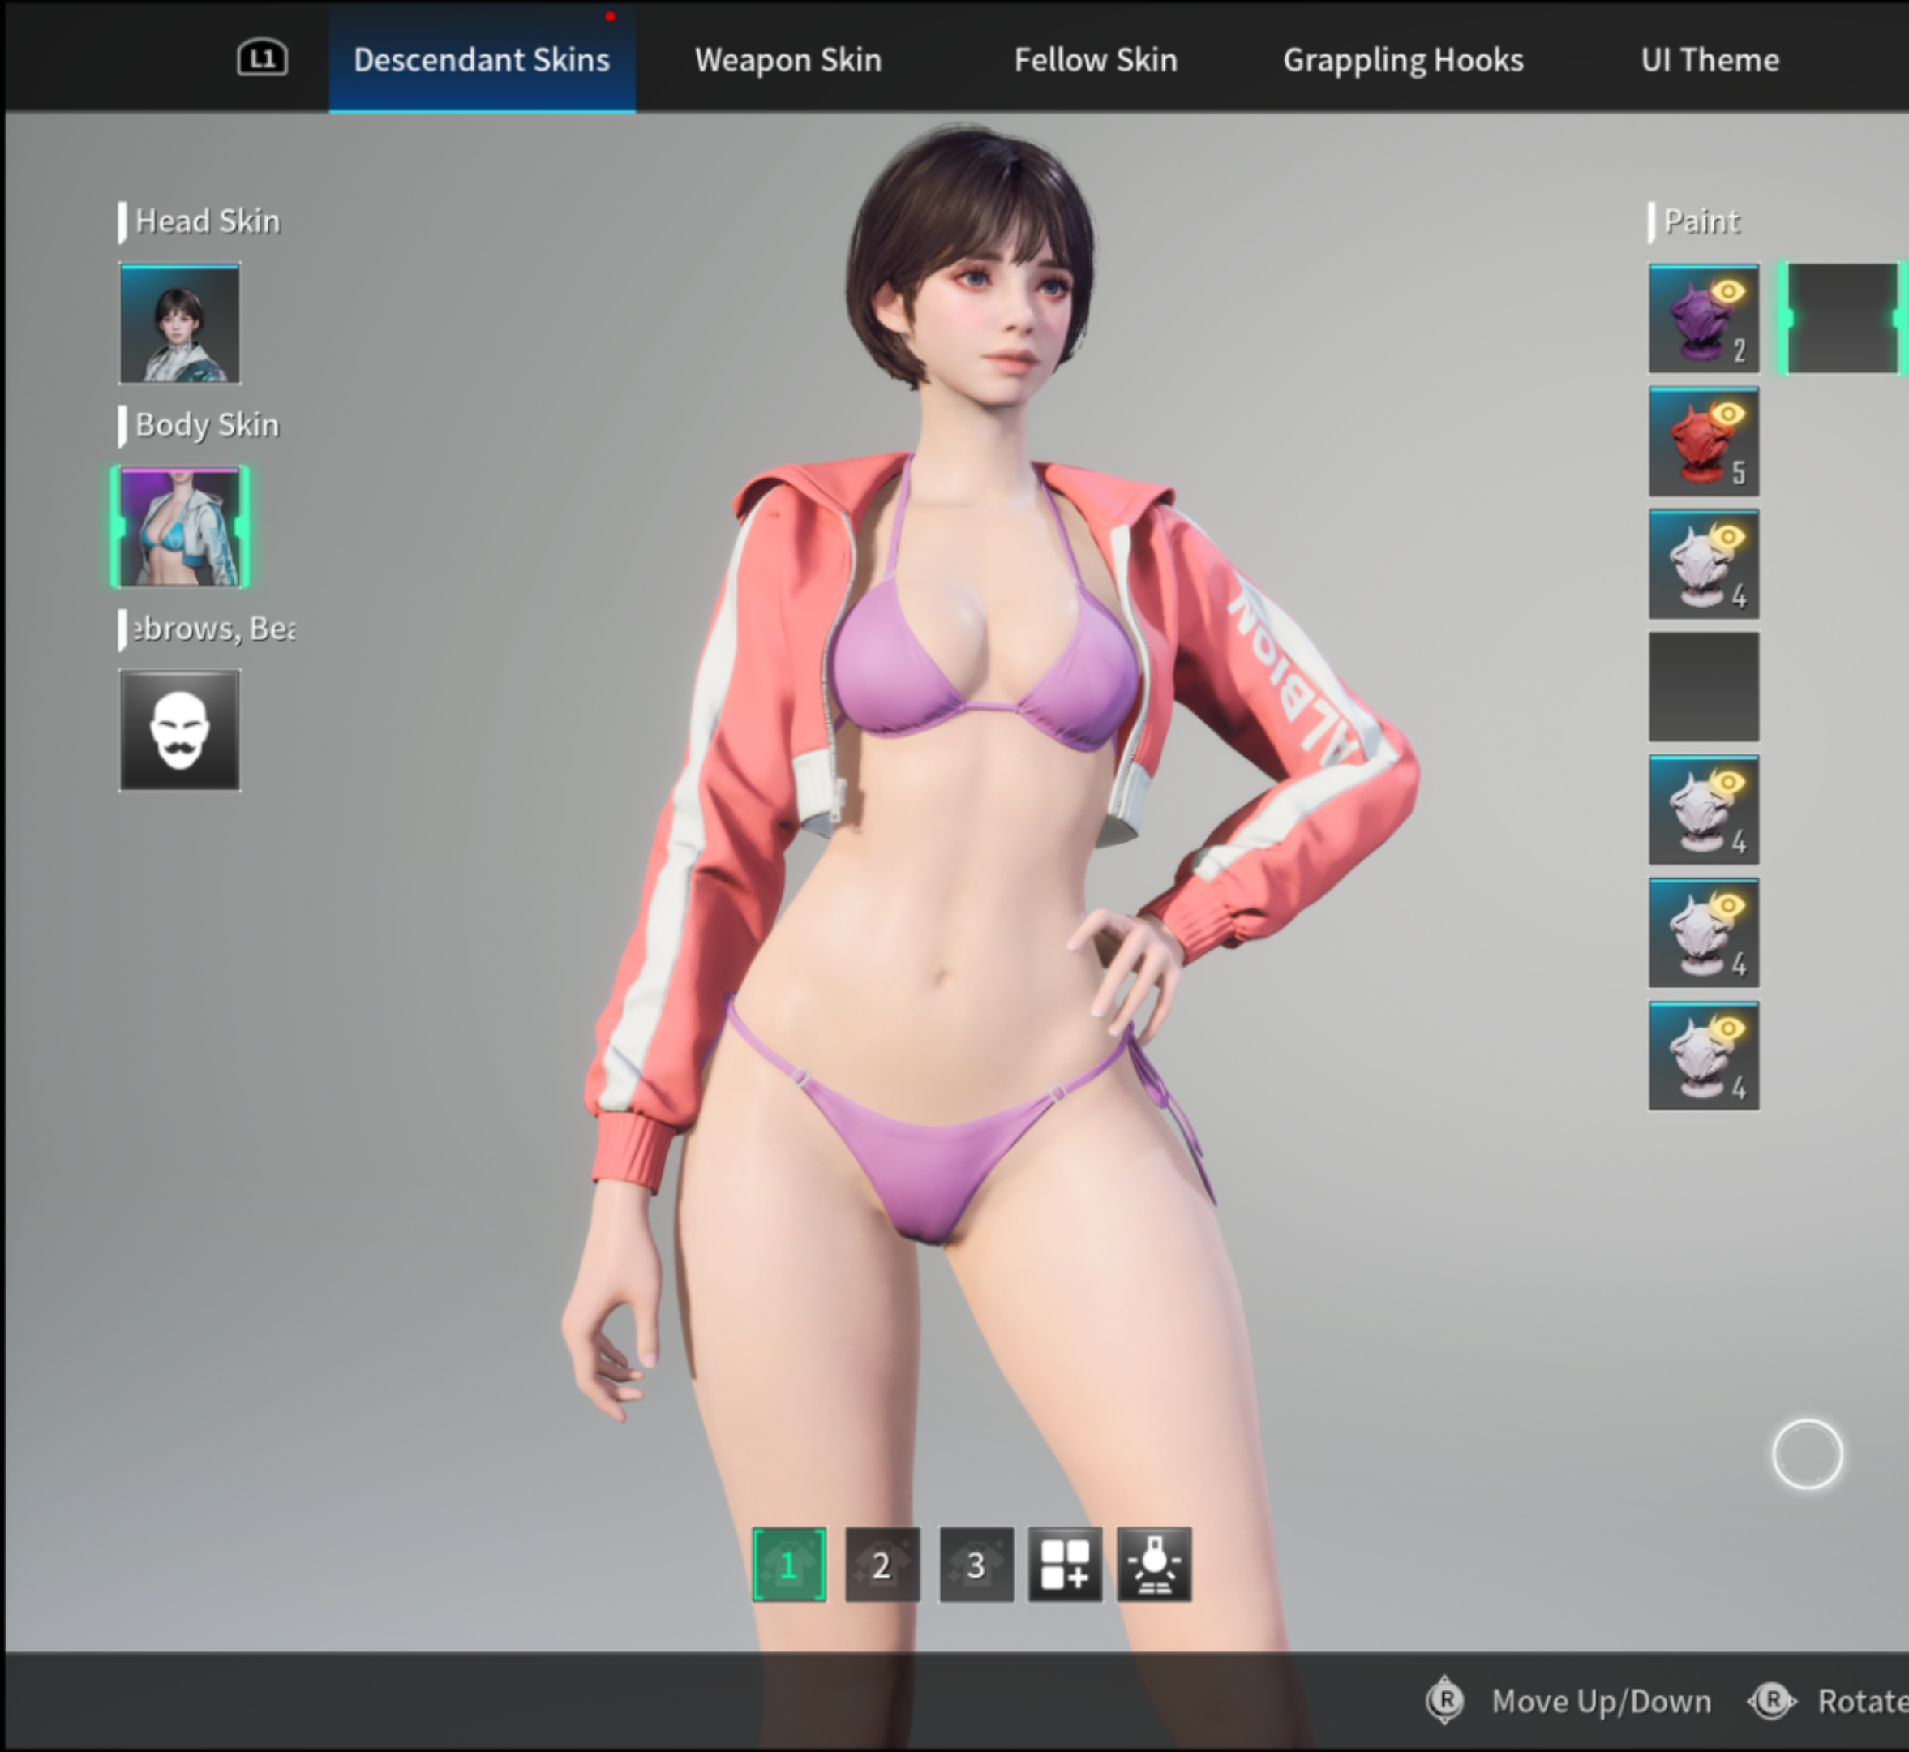The height and width of the screenshot is (1752, 1909).
Task: Click the Paint section label
Action: pos(1701,221)
